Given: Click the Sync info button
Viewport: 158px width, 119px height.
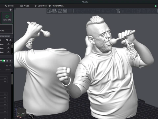Looking at the screenshot, I should coord(7,18).
